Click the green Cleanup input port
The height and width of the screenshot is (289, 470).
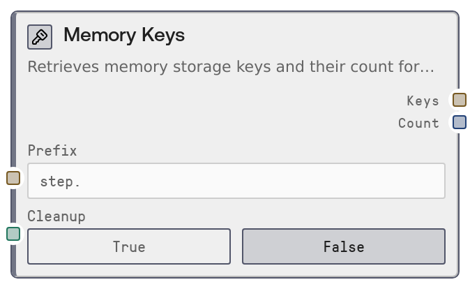(13, 234)
